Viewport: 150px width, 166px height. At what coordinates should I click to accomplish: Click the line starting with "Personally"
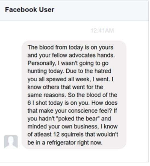pos(68,63)
